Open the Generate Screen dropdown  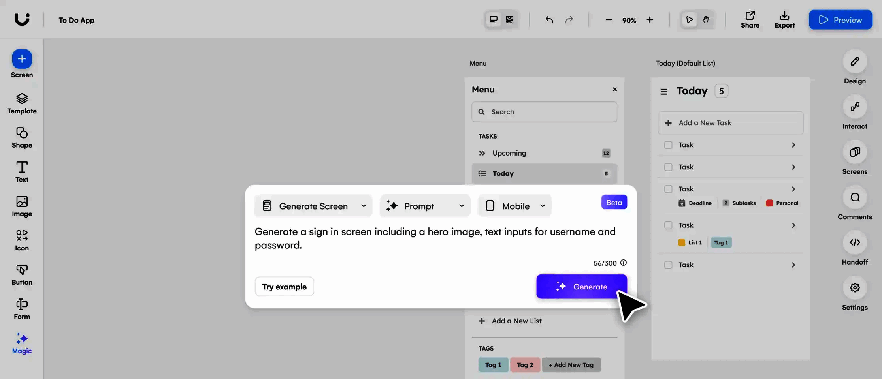coord(314,206)
